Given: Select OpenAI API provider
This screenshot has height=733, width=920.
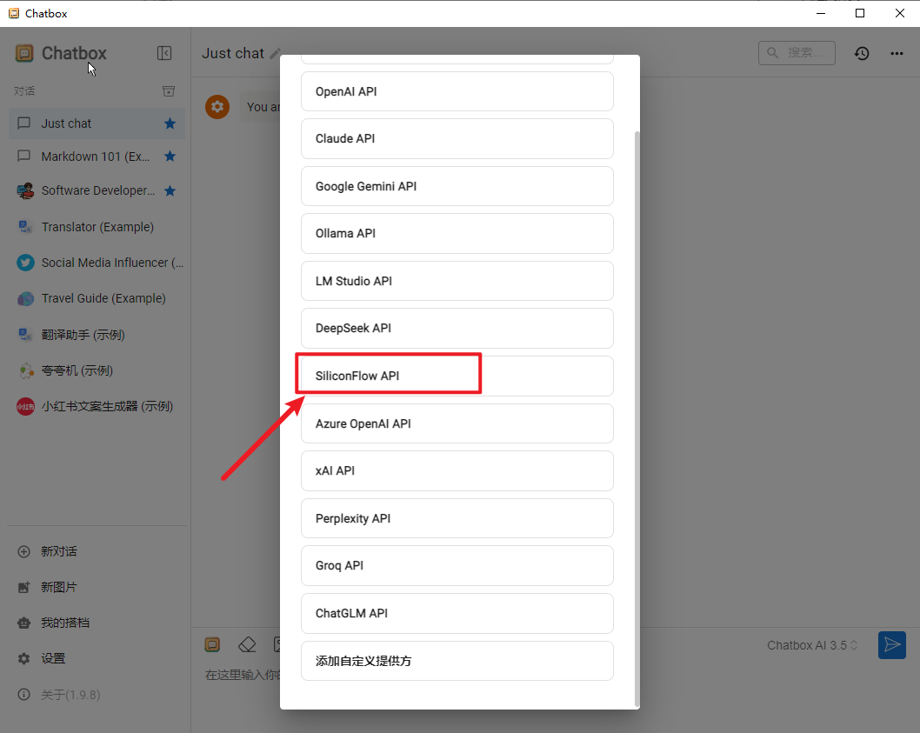Looking at the screenshot, I should pyautogui.click(x=457, y=91).
